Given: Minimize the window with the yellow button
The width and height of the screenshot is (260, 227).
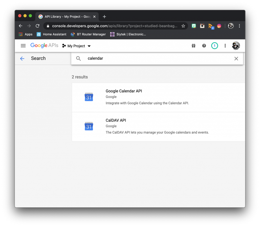Looking at the screenshot, I should click(x=25, y=16).
